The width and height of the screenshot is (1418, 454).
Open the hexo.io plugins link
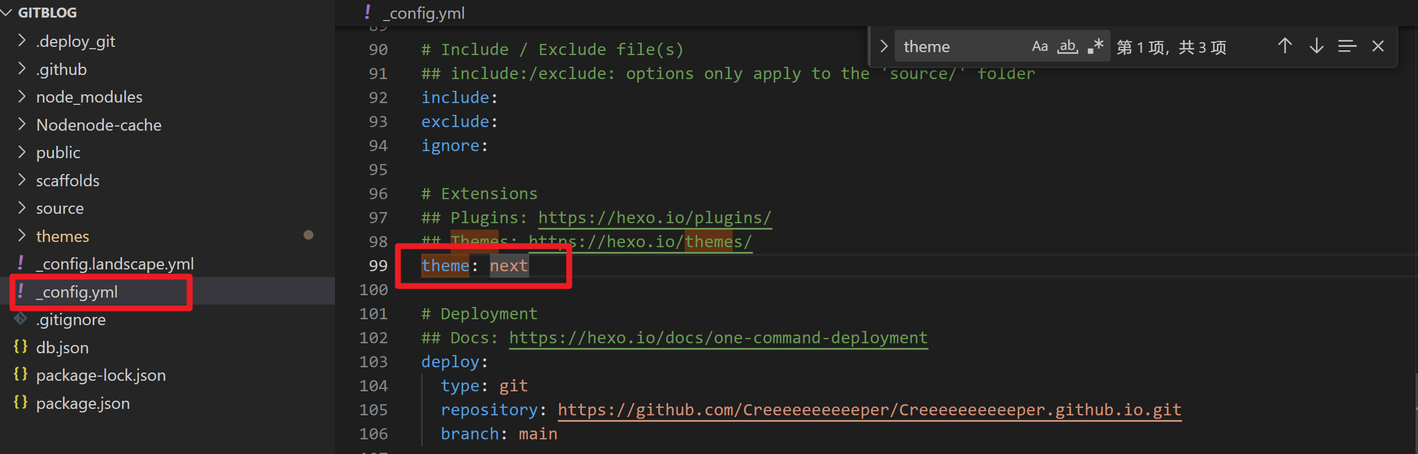pyautogui.click(x=654, y=217)
